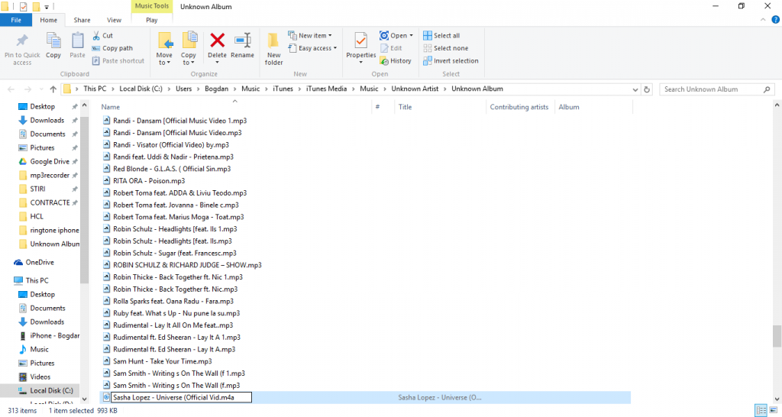This screenshot has height=417, width=782.
Task: Expand the This PC breadcrumb chevron
Action: 113,89
